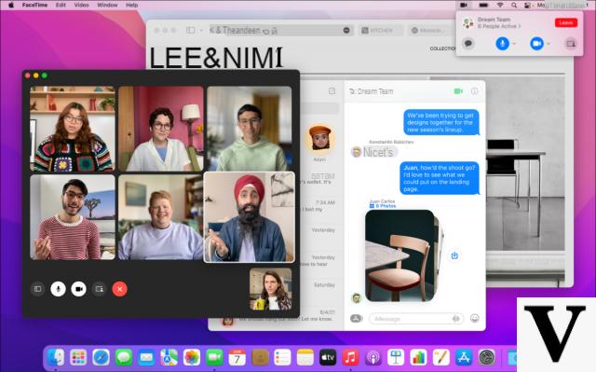Open Messages from the call control panel
The width and height of the screenshot is (596, 372).
(468, 44)
